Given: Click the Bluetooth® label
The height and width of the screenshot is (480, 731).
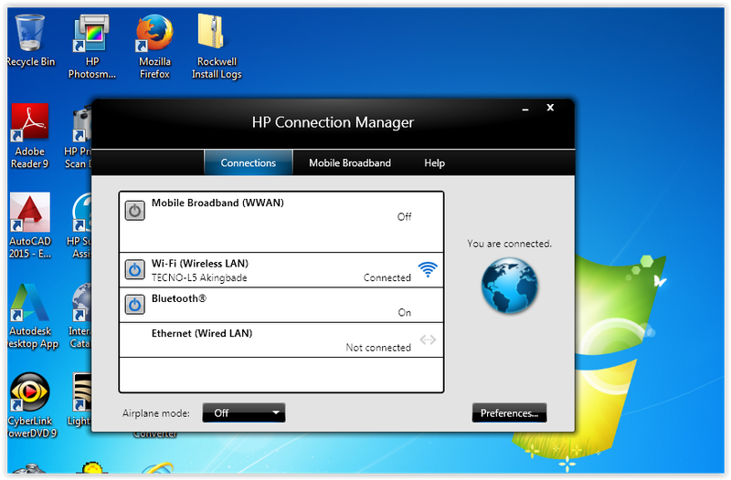Looking at the screenshot, I should point(179,298).
